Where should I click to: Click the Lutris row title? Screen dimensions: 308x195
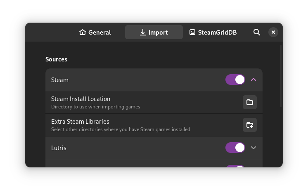[59, 148]
